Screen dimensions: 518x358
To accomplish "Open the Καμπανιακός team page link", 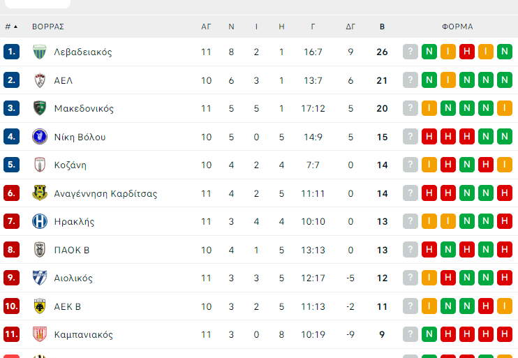I will click(83, 335).
